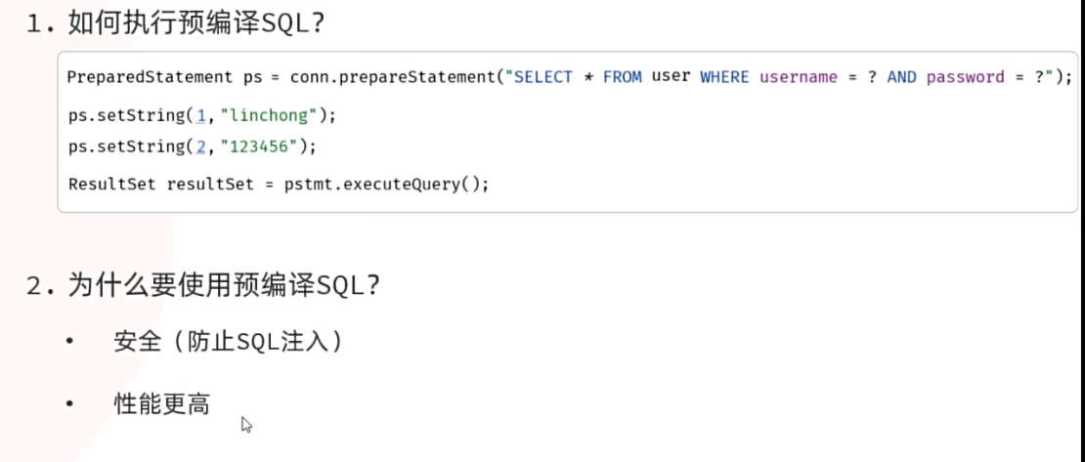Click conn.prepareStatement in the first code line
1085x462 pixels.
click(x=393, y=77)
